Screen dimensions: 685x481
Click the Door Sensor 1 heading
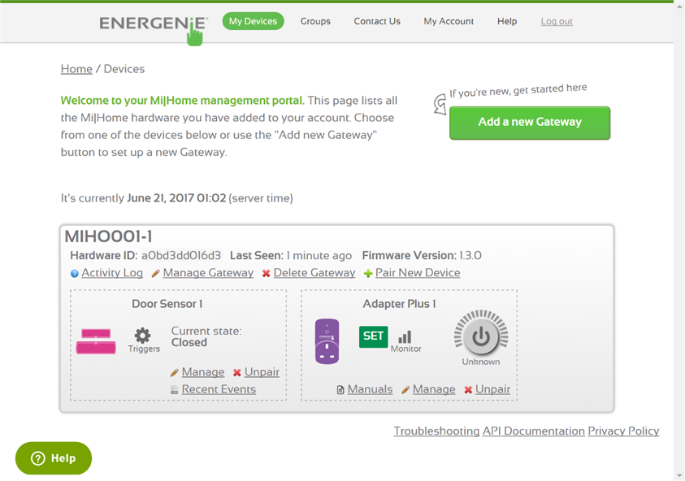(167, 304)
